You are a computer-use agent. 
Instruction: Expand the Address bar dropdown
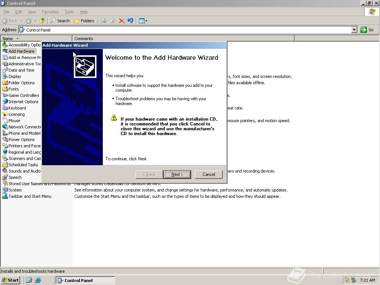[354, 30]
